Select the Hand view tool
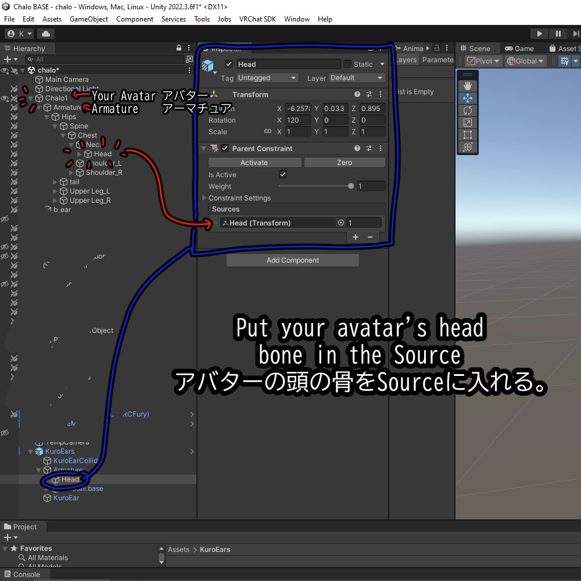Viewport: 581px width, 581px height. (x=467, y=86)
